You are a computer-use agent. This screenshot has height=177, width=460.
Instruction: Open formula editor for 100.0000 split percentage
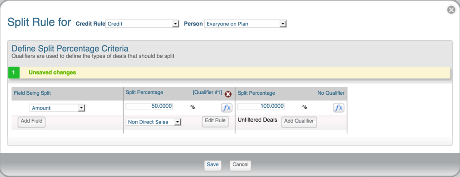point(339,108)
